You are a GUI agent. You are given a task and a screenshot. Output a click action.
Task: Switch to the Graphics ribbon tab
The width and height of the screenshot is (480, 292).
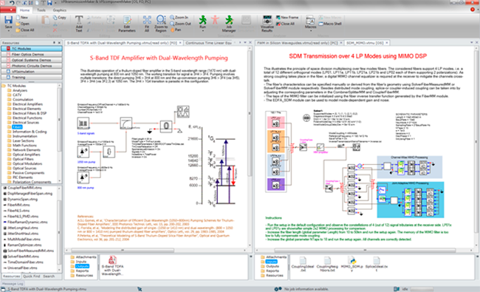(x=59, y=10)
